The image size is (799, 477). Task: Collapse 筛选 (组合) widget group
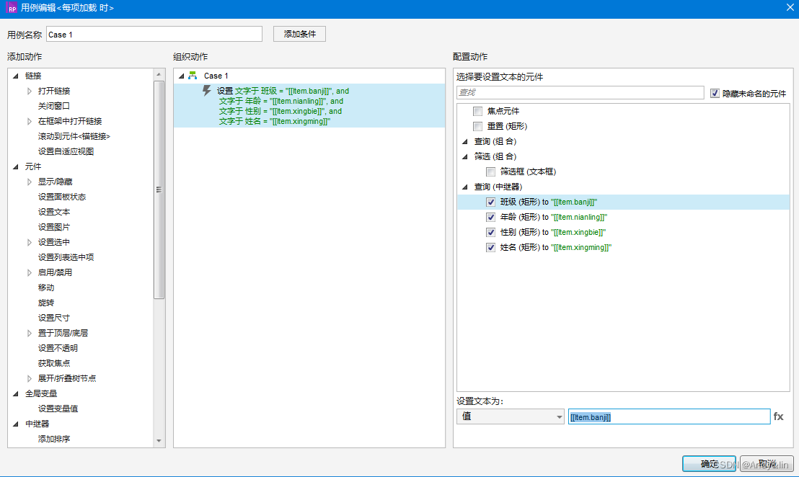pos(464,157)
